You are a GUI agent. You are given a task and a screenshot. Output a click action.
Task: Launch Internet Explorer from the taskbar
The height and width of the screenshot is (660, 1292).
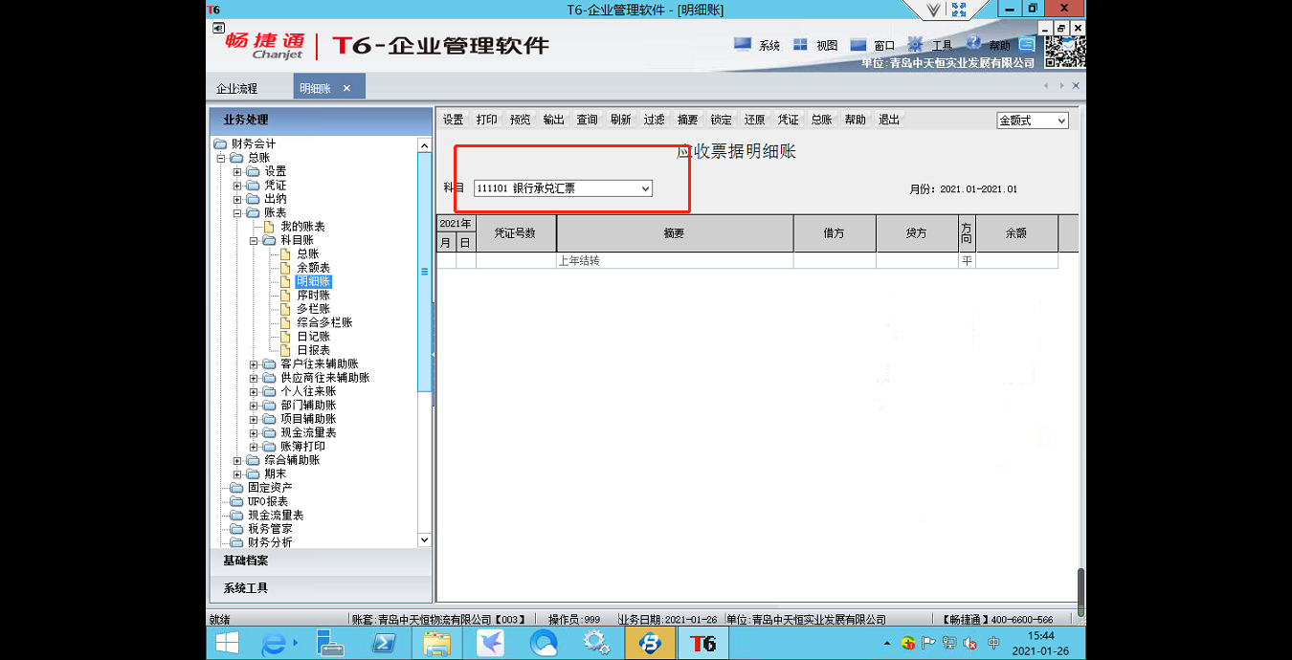point(274,644)
